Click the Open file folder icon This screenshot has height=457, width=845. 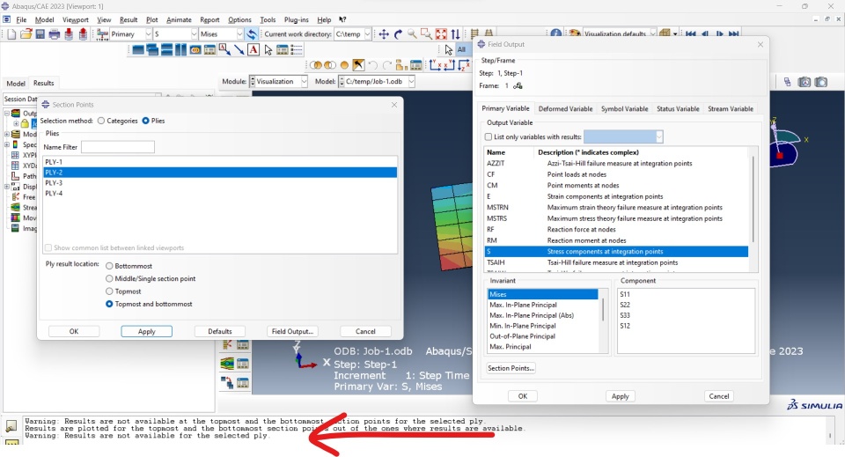click(x=26, y=34)
